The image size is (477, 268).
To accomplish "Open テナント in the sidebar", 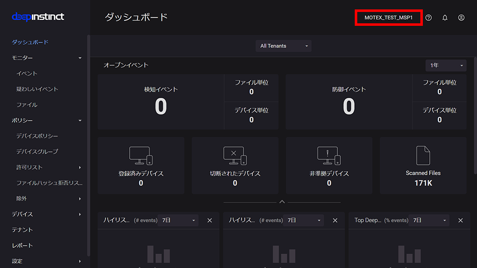I will (22, 230).
